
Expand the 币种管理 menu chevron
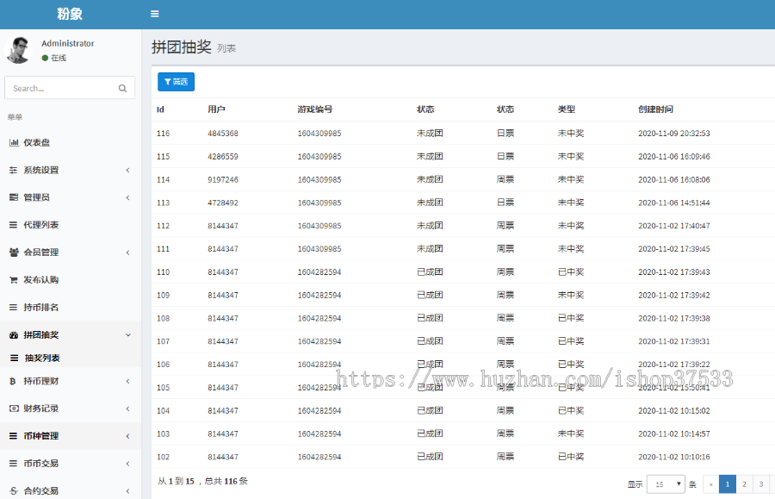[x=127, y=436]
